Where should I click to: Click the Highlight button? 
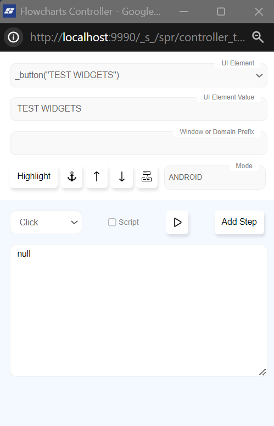[x=34, y=176]
